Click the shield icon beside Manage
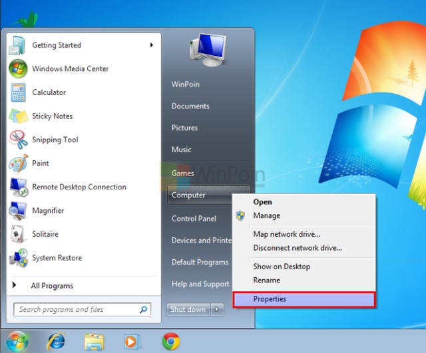Screen dimensions: 426x353 click(240, 215)
